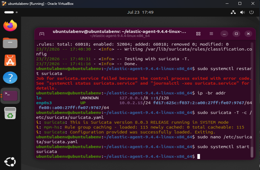Minimize the terminal window
Image resolution: width=260 pixels, height=170 pixels.
click(224, 34)
